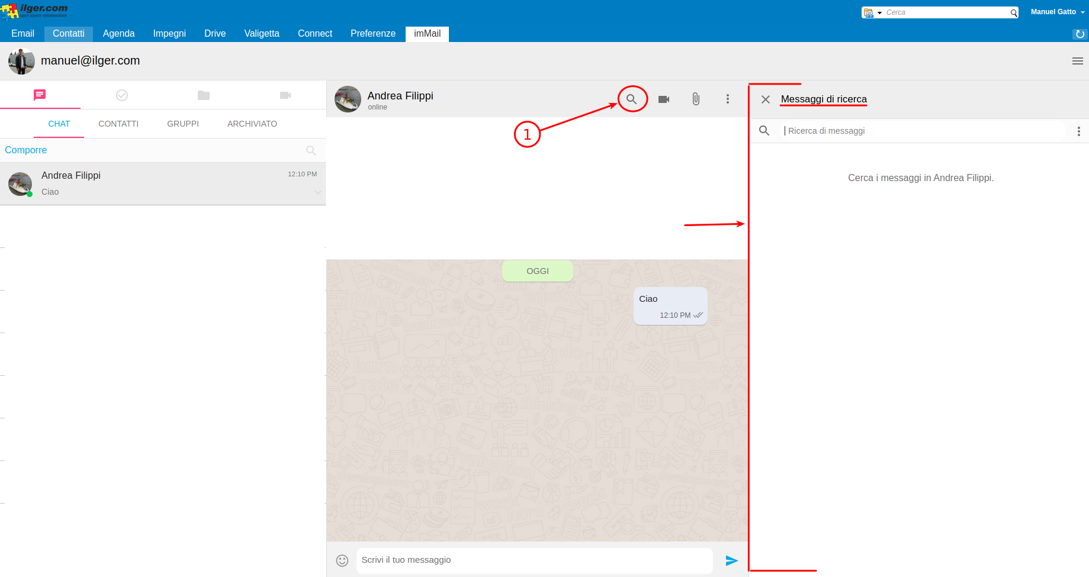The height and width of the screenshot is (577, 1089).
Task: Open the Impegni tab
Action: click(169, 34)
